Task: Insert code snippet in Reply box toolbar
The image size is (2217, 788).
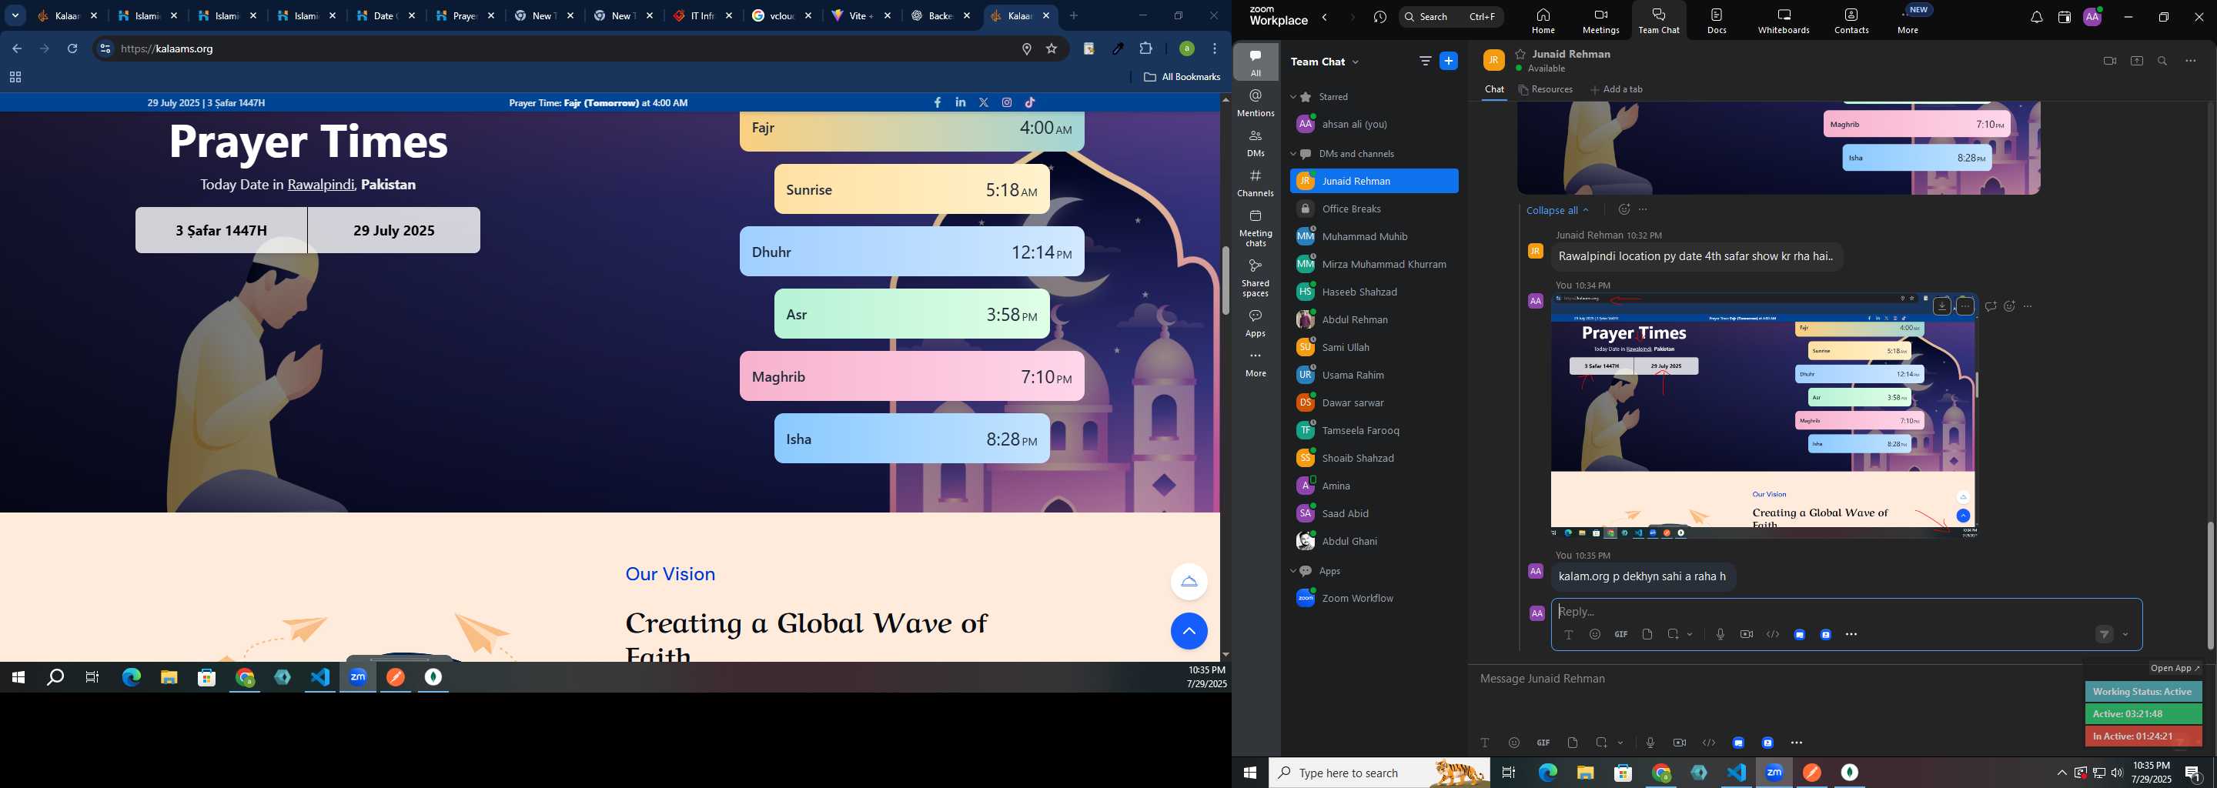Action: coord(1773,635)
